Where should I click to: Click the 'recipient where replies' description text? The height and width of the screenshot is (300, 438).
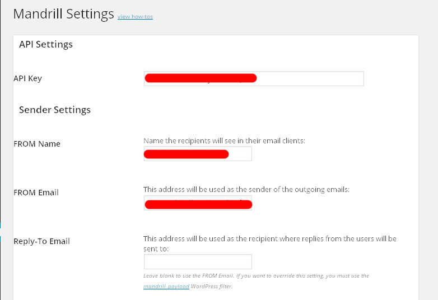[x=270, y=243]
